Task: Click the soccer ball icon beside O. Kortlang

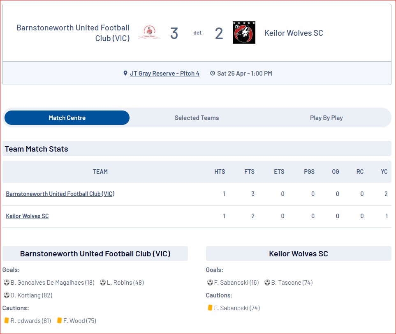Action: (x=7, y=295)
